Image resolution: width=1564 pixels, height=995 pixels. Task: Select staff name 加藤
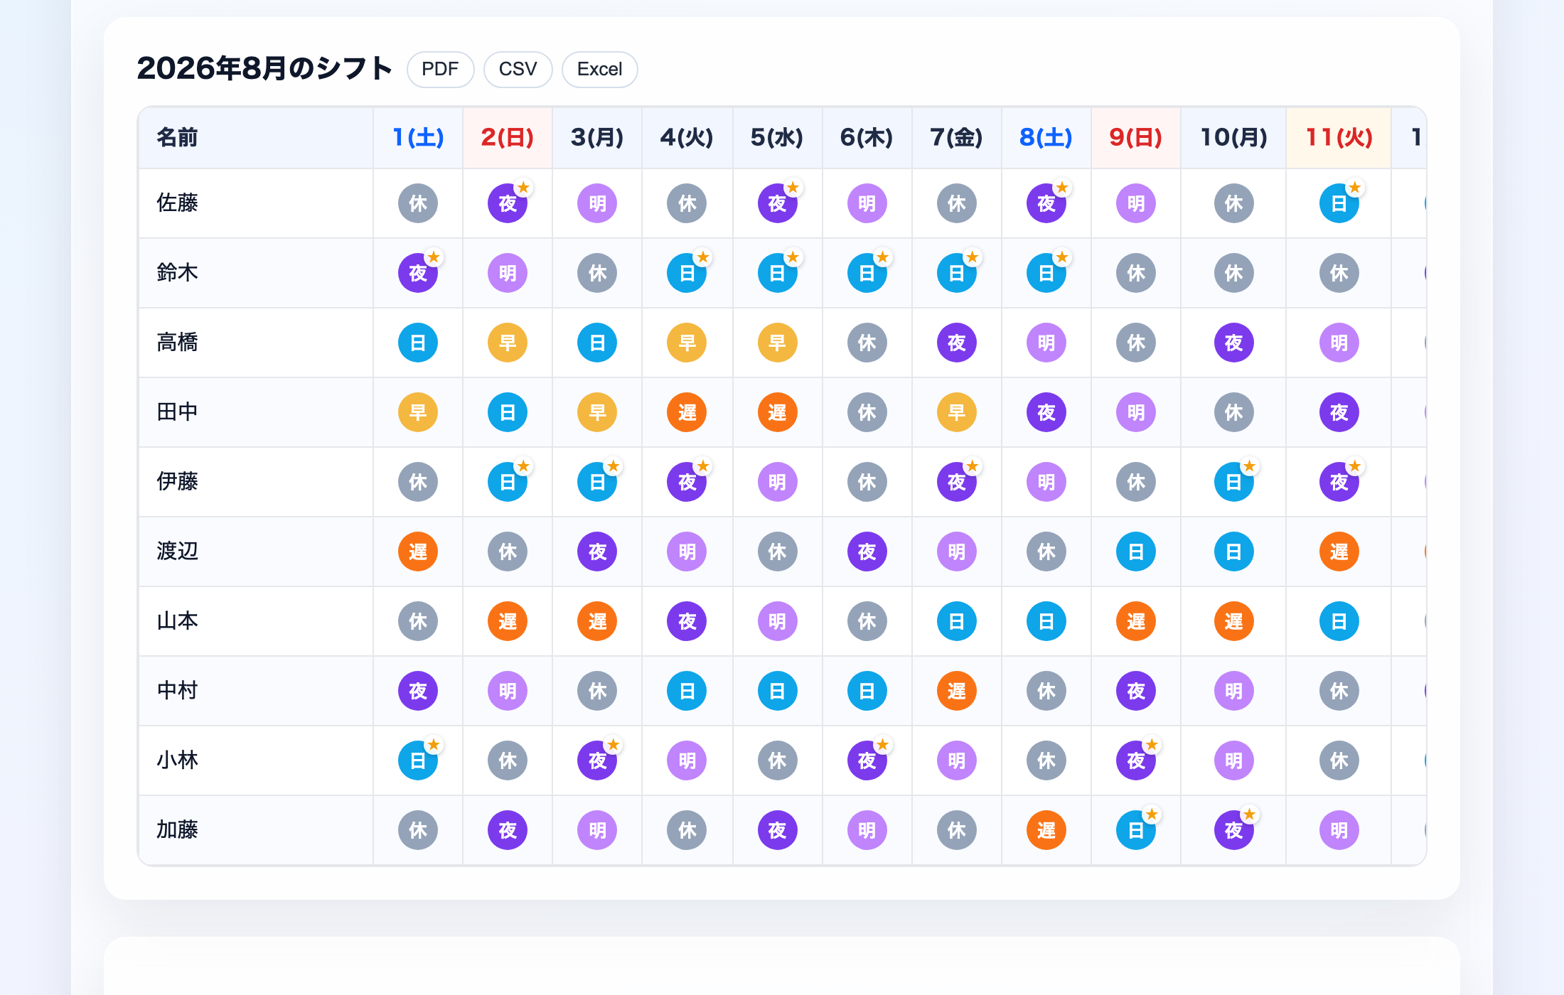[178, 830]
